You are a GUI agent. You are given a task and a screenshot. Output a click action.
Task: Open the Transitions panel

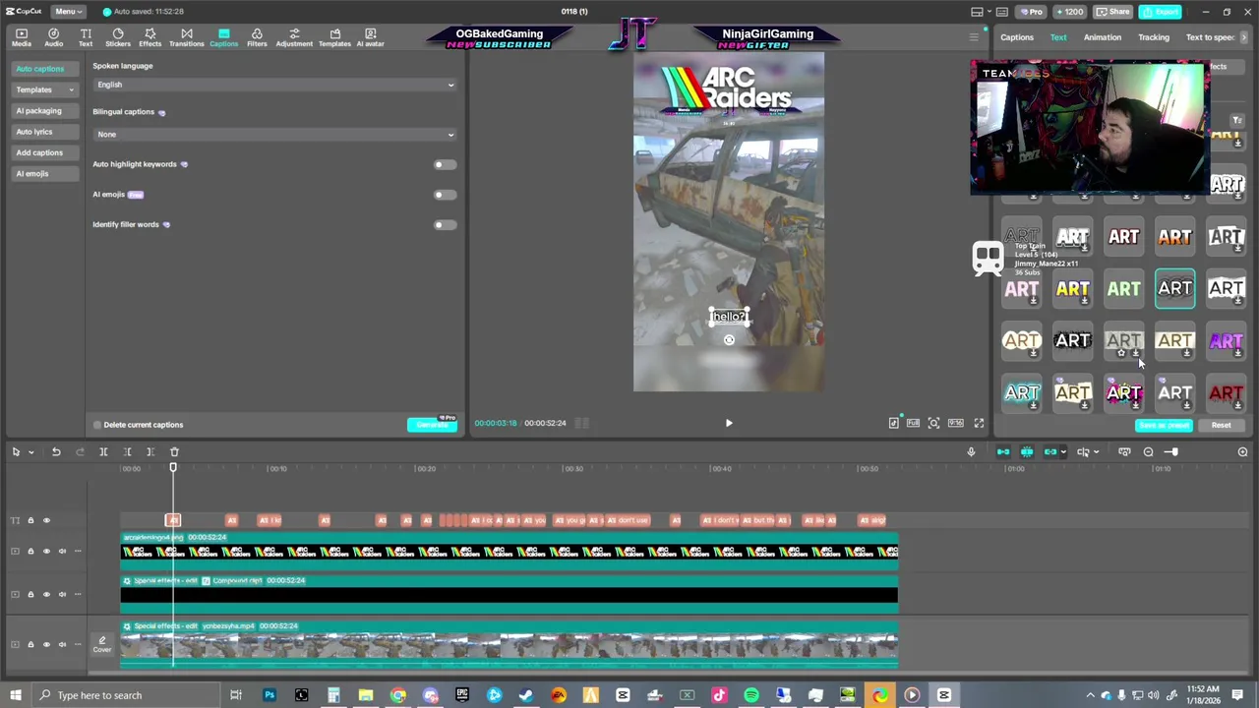tap(186, 37)
